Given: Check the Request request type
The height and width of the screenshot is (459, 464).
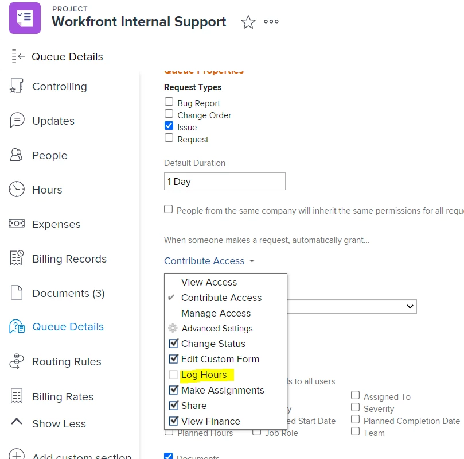Looking at the screenshot, I should pos(169,138).
